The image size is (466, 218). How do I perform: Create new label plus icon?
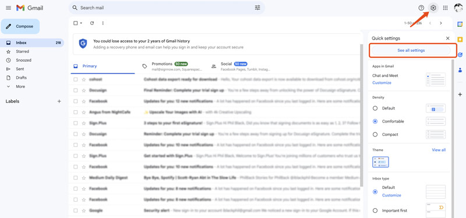click(59, 101)
